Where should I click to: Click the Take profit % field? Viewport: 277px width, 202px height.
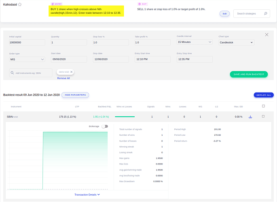(152, 42)
